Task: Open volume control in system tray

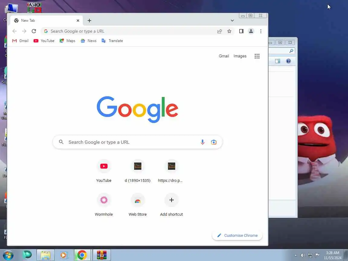Action: (303, 255)
